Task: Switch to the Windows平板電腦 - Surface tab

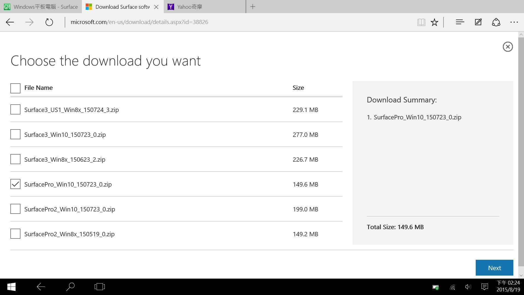Action: coord(41,7)
